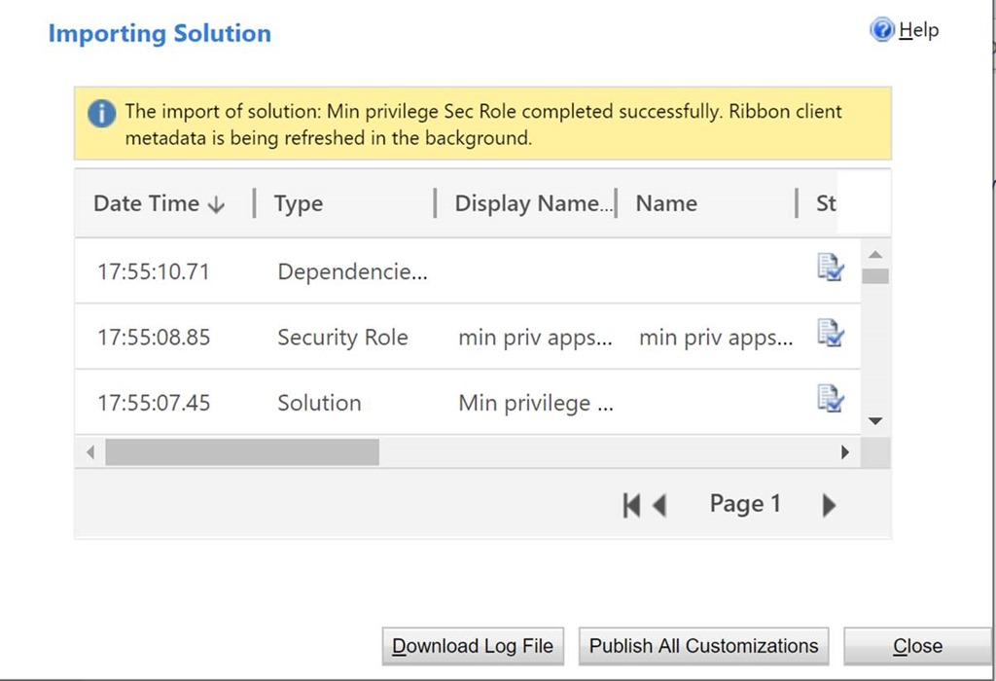Viewport: 996px width, 681px height.
Task: Click the truncated St column header
Action: tap(826, 204)
